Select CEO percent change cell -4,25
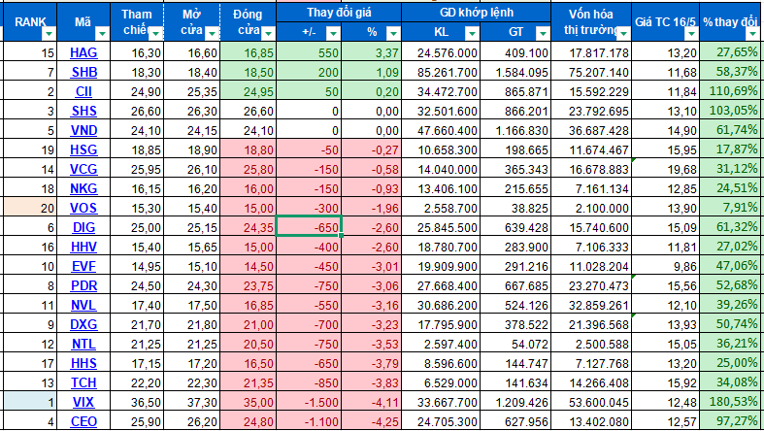This screenshot has height=431, width=764. [x=371, y=421]
